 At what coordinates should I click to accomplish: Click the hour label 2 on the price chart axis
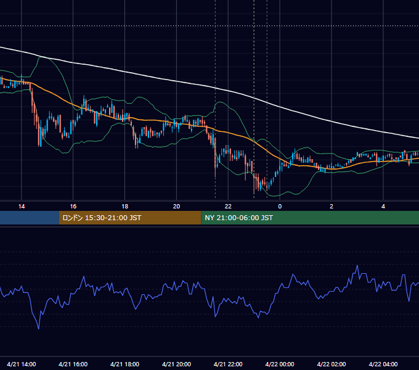click(332, 207)
